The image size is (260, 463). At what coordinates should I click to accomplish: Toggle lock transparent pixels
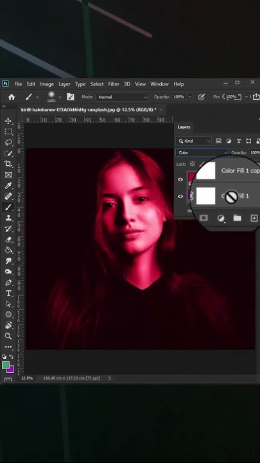(192, 164)
